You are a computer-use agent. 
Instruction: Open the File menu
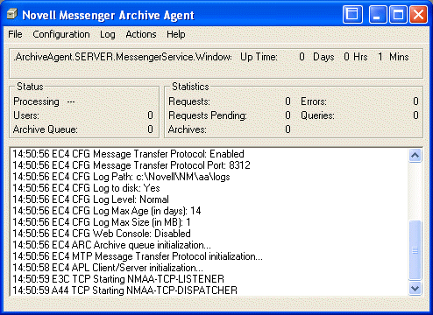pos(15,34)
